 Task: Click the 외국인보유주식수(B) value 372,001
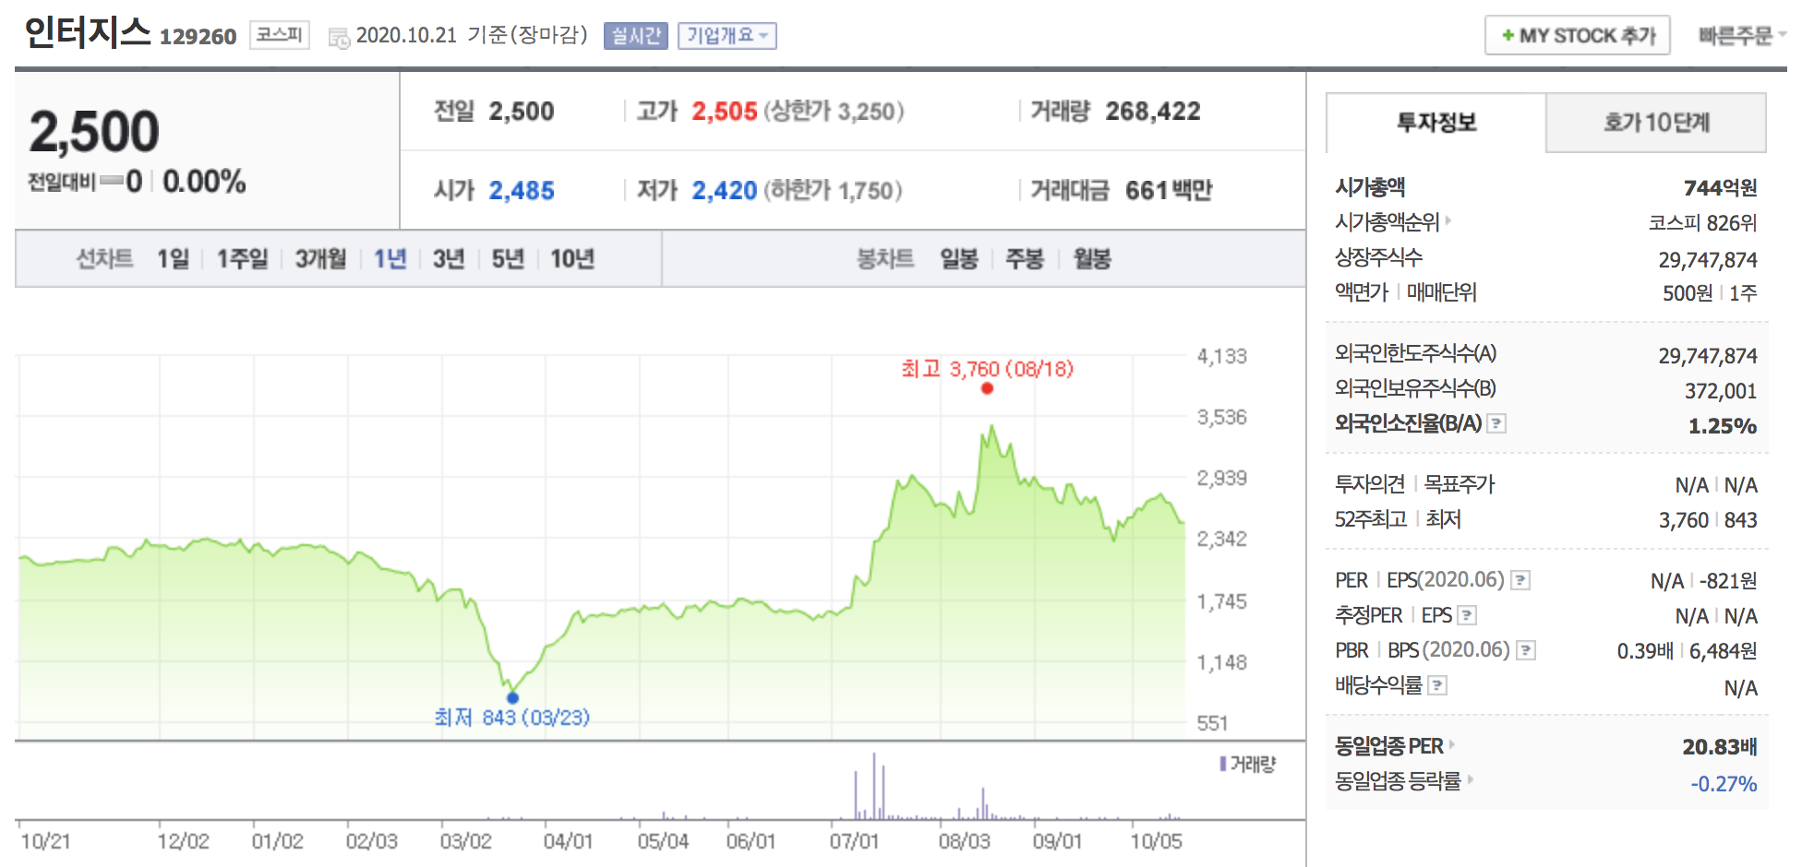coord(1721,391)
